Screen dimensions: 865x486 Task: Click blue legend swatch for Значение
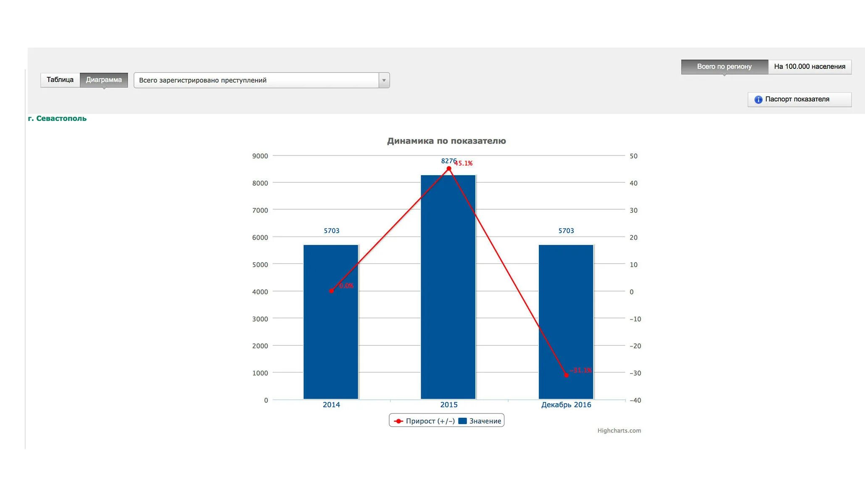462,421
